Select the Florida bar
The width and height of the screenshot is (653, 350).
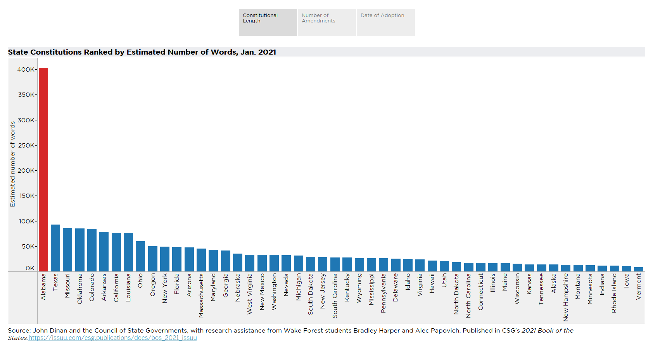click(x=177, y=259)
